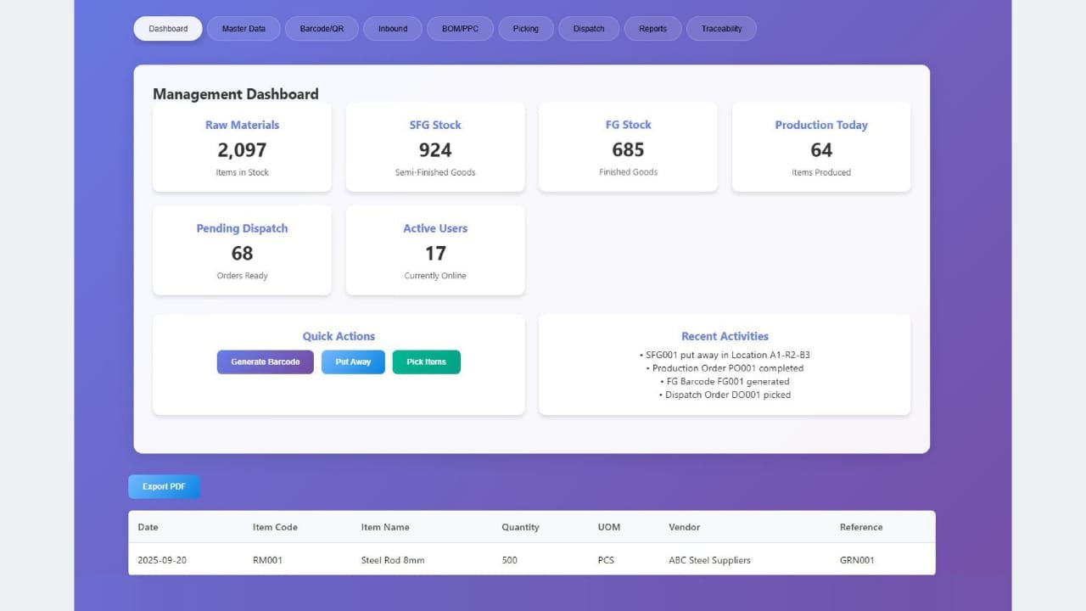The image size is (1086, 611).
Task: Click the Recent Activities heading
Action: pyautogui.click(x=725, y=336)
